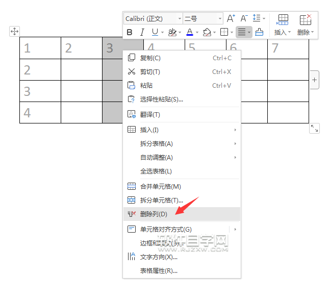The width and height of the screenshot is (329, 301).
Task: Click the plus button to add column
Action: coord(314,80)
